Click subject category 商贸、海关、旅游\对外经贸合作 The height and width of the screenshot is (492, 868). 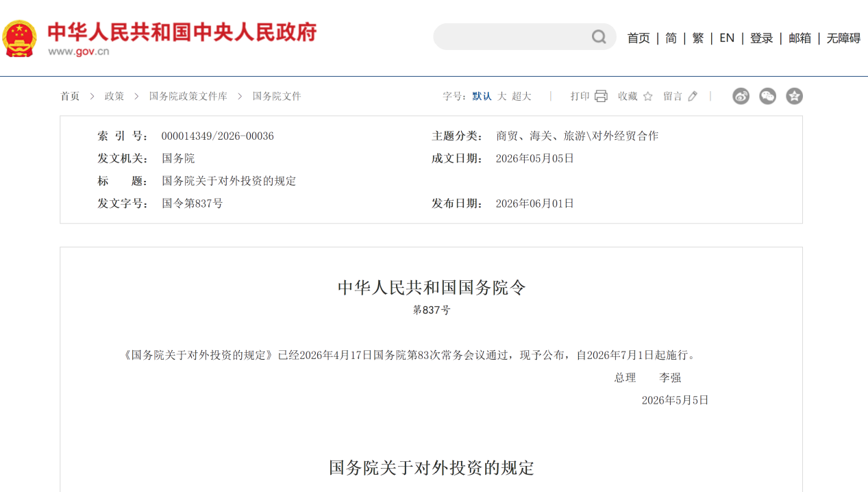click(577, 136)
